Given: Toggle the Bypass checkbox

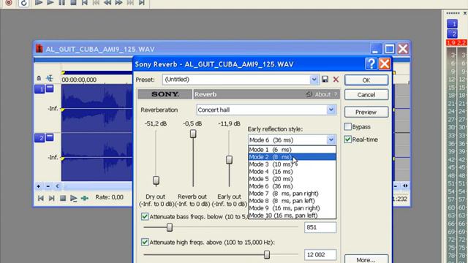Looking at the screenshot, I should (x=348, y=126).
